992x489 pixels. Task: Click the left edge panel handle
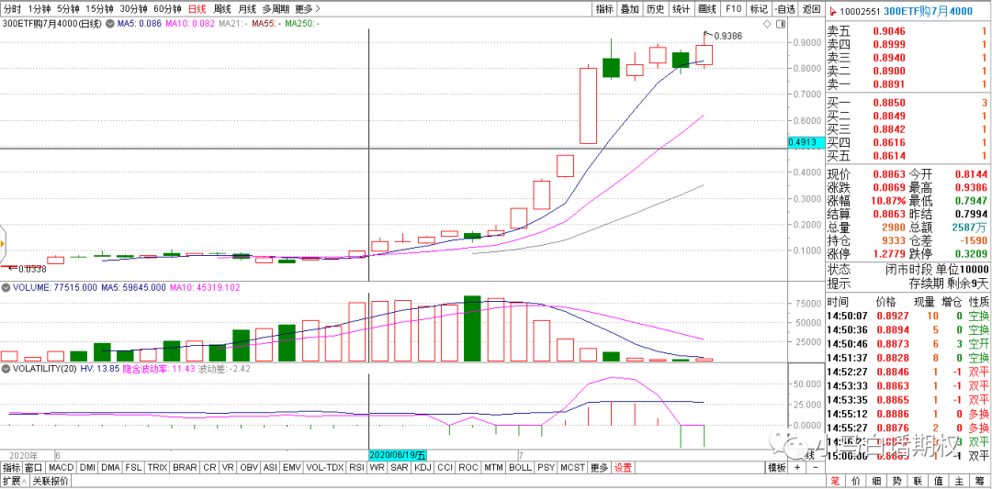pos(3,242)
